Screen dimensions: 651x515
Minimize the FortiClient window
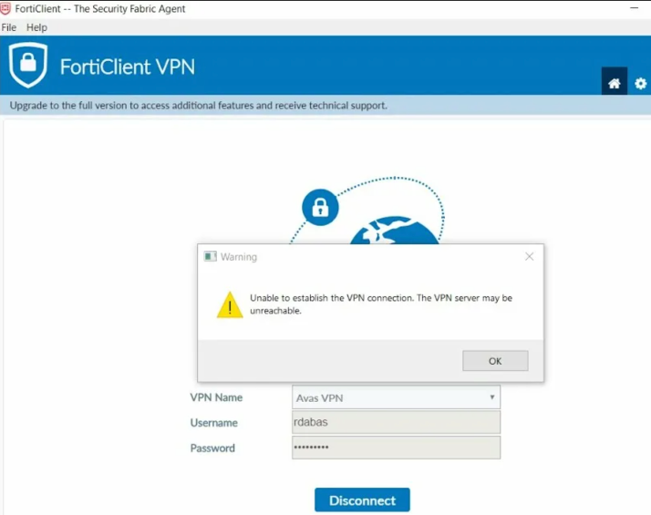(634, 8)
